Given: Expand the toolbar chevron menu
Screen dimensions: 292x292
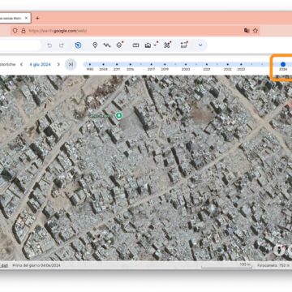Looking at the screenshot, I should (200, 45).
